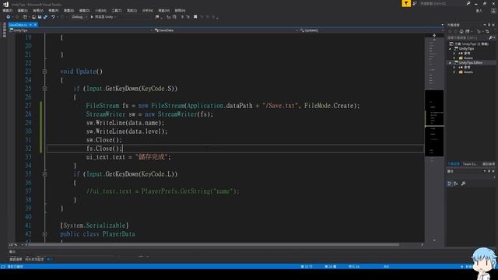Click the yellow notifications flag icon

click(406, 3)
